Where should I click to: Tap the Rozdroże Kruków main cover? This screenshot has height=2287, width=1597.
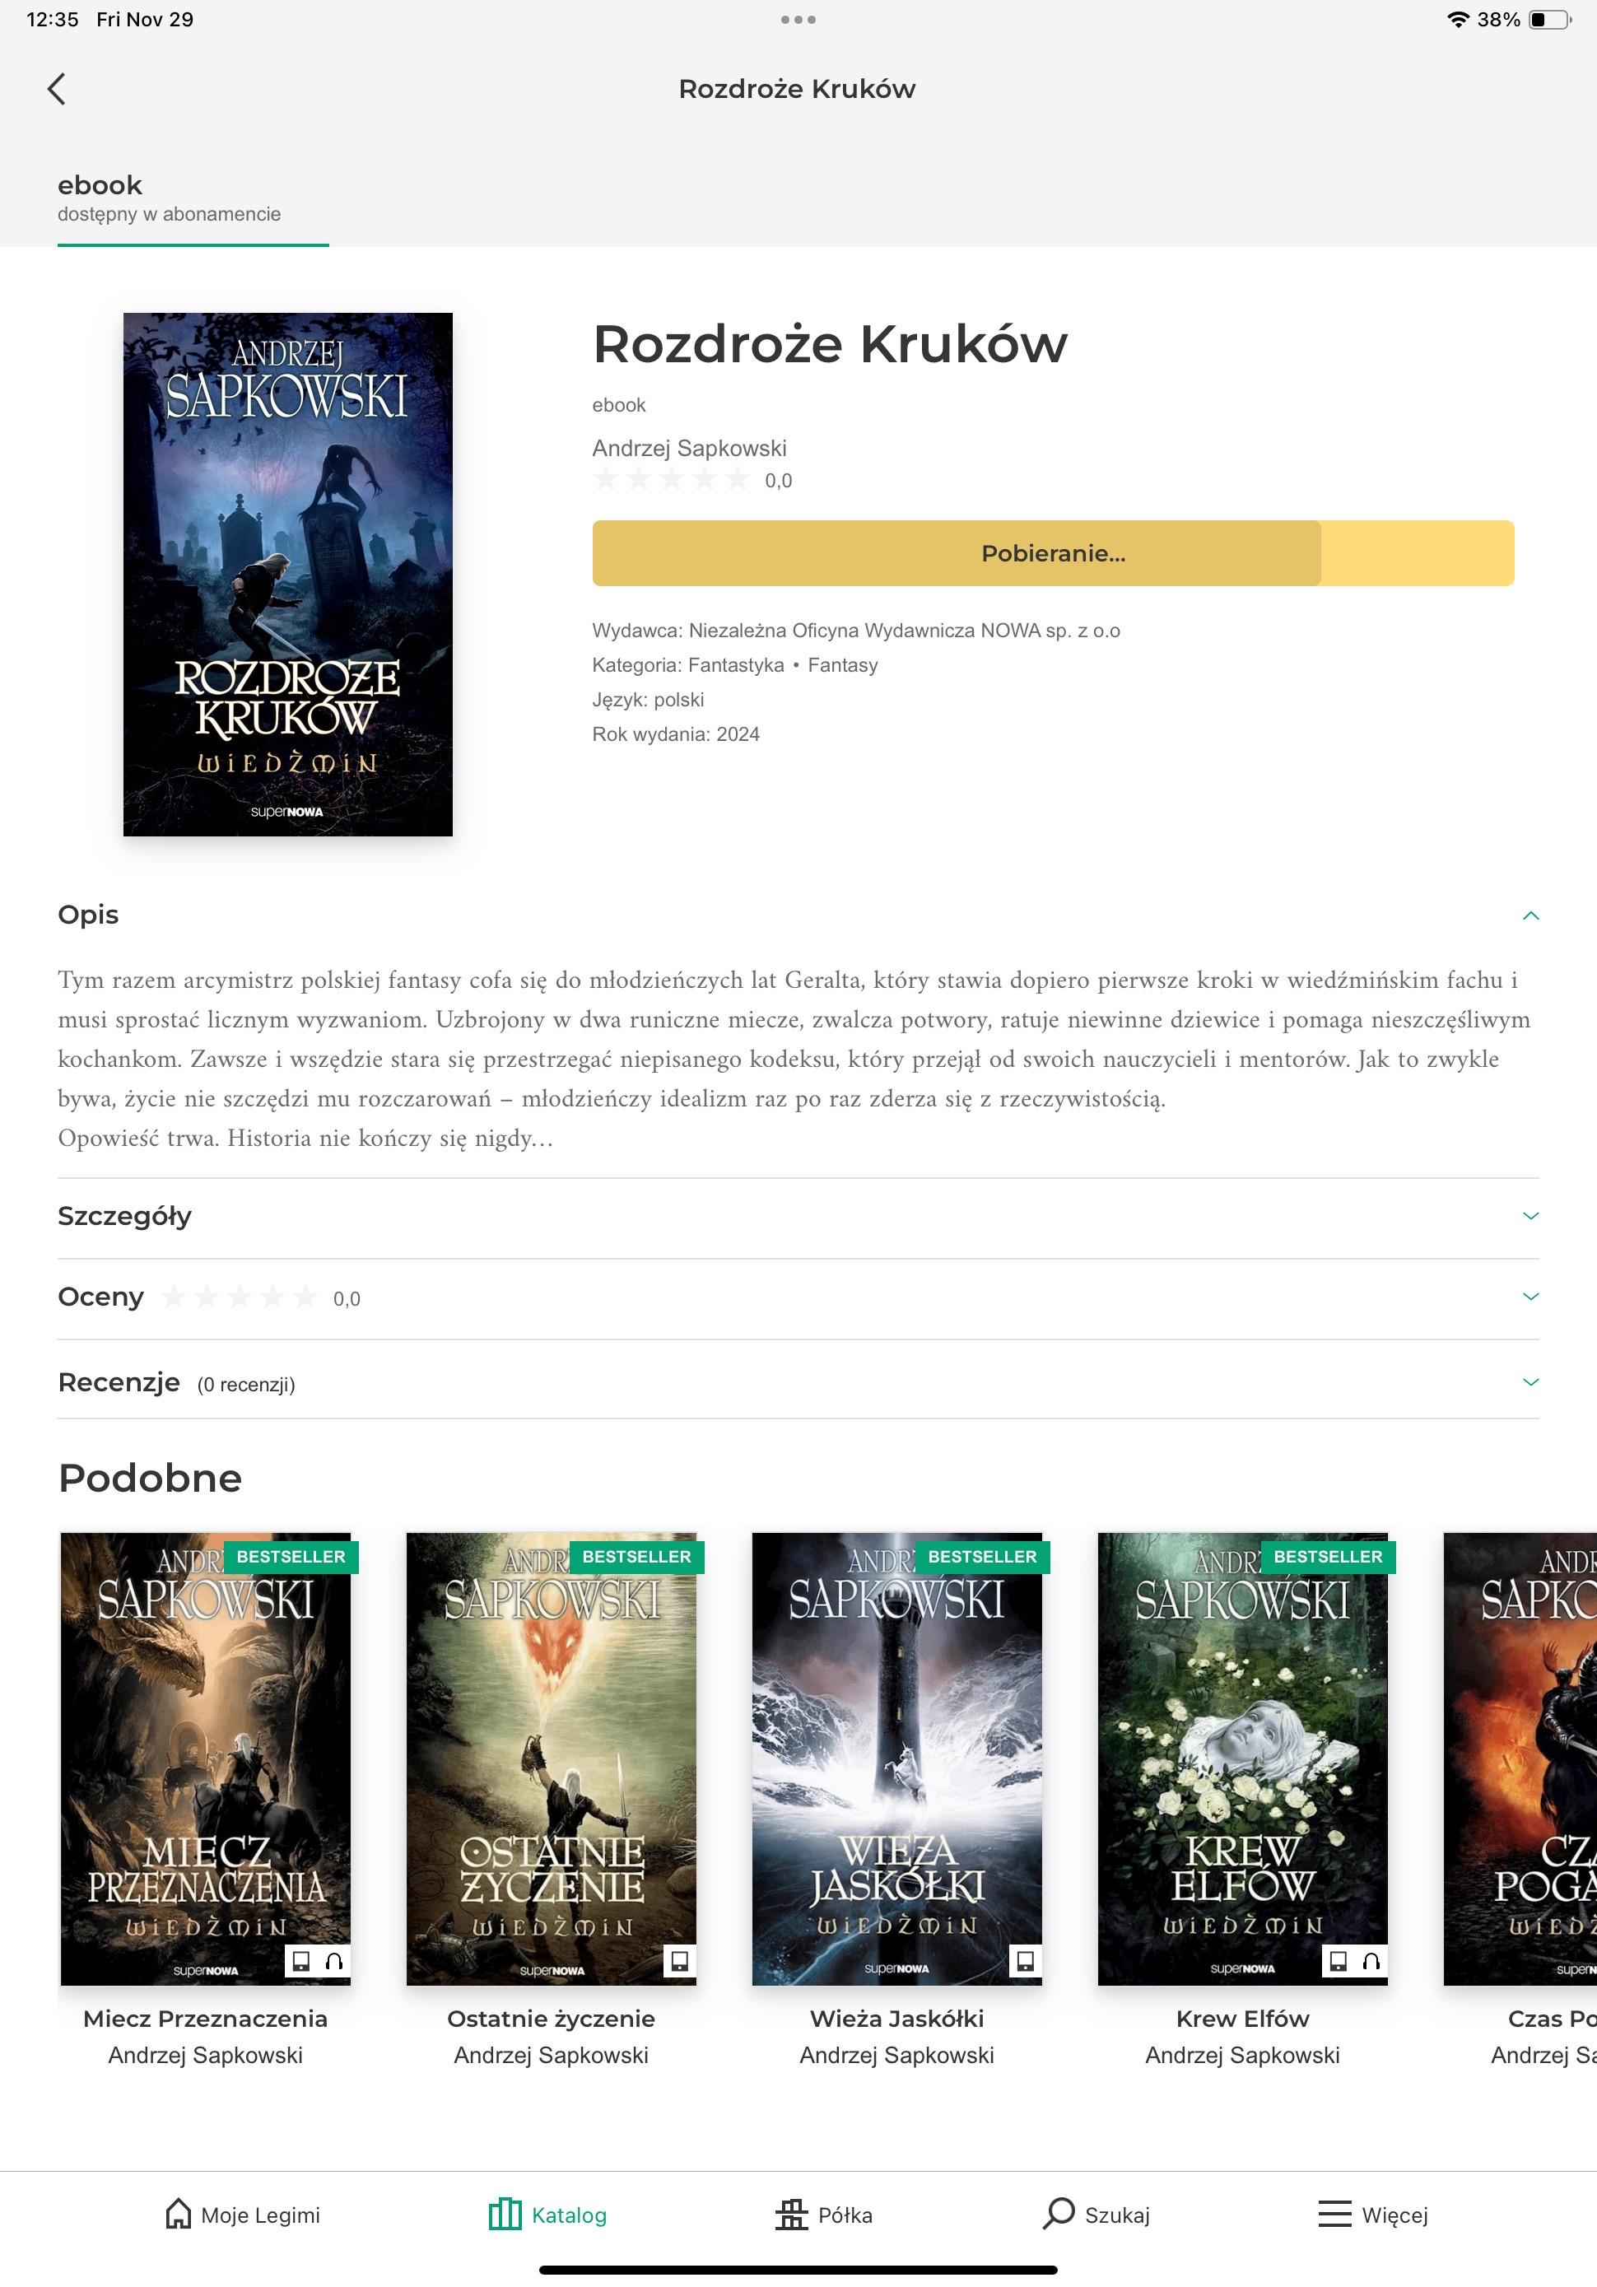coord(287,574)
